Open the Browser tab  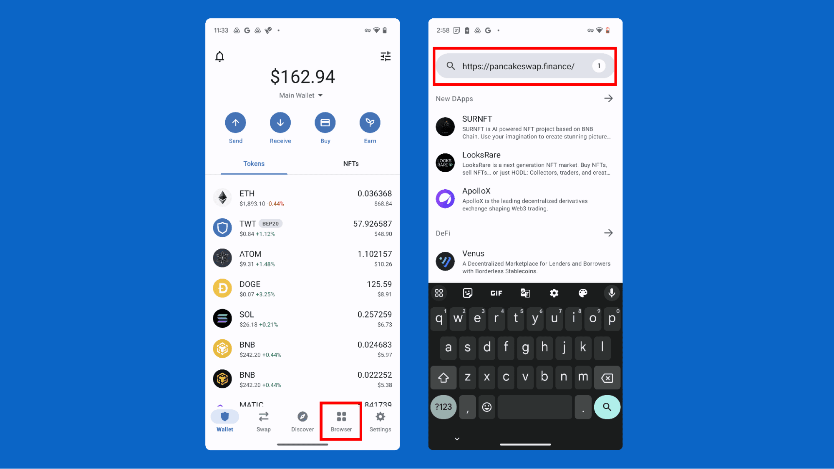coord(340,421)
